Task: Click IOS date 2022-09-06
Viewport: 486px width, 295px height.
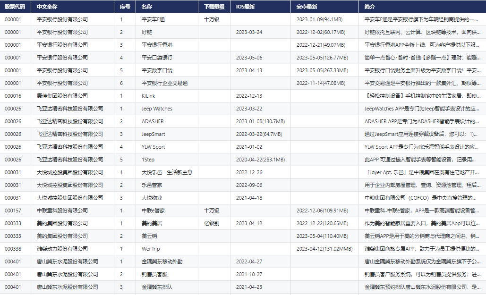Action: pyautogui.click(x=249, y=185)
